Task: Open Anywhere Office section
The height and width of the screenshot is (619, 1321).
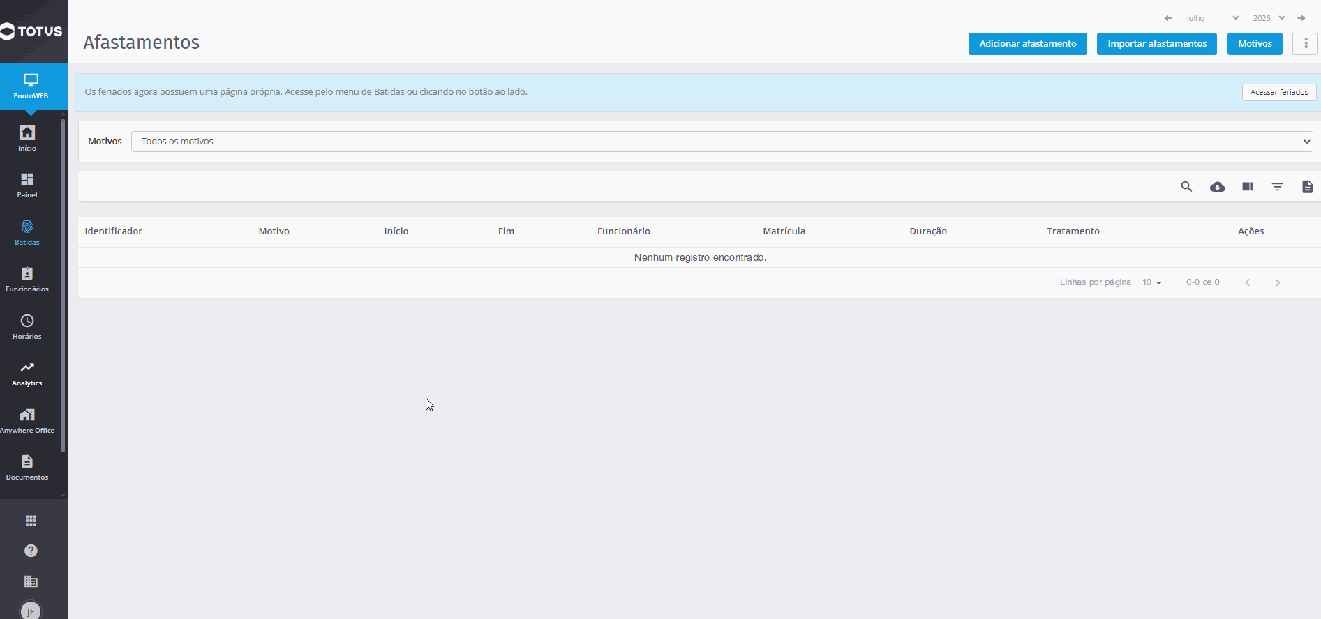Action: click(x=27, y=421)
